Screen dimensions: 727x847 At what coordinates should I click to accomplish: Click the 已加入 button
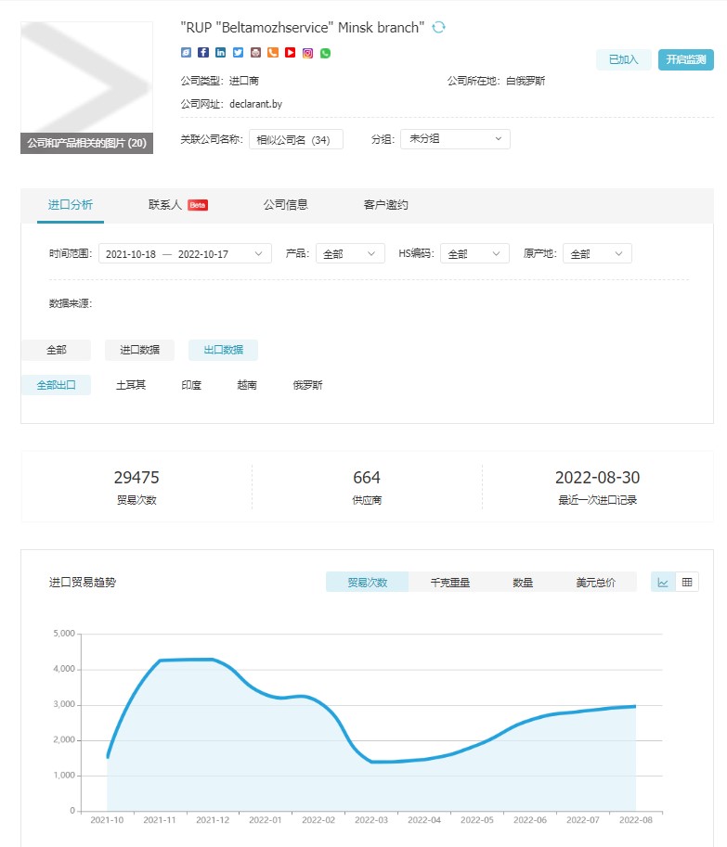click(x=624, y=59)
